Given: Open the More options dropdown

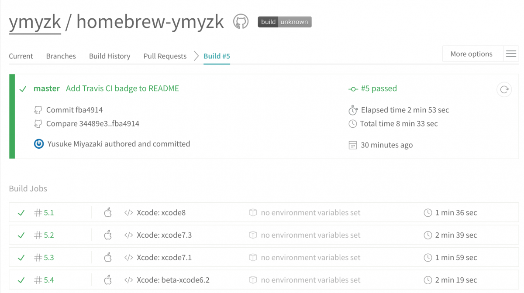Looking at the screenshot, I should tap(471, 54).
